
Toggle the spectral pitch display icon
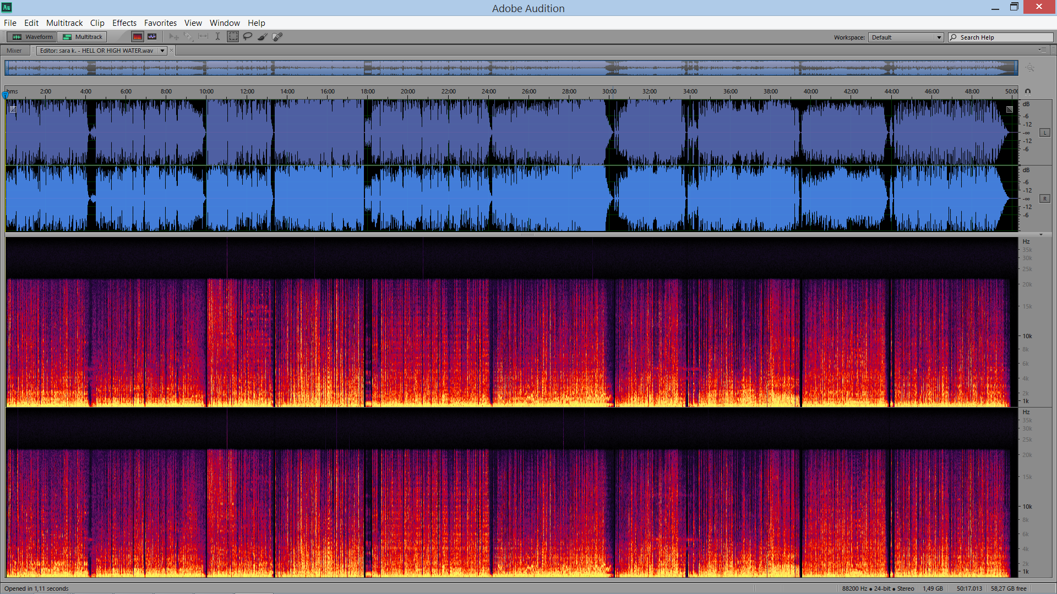152,37
